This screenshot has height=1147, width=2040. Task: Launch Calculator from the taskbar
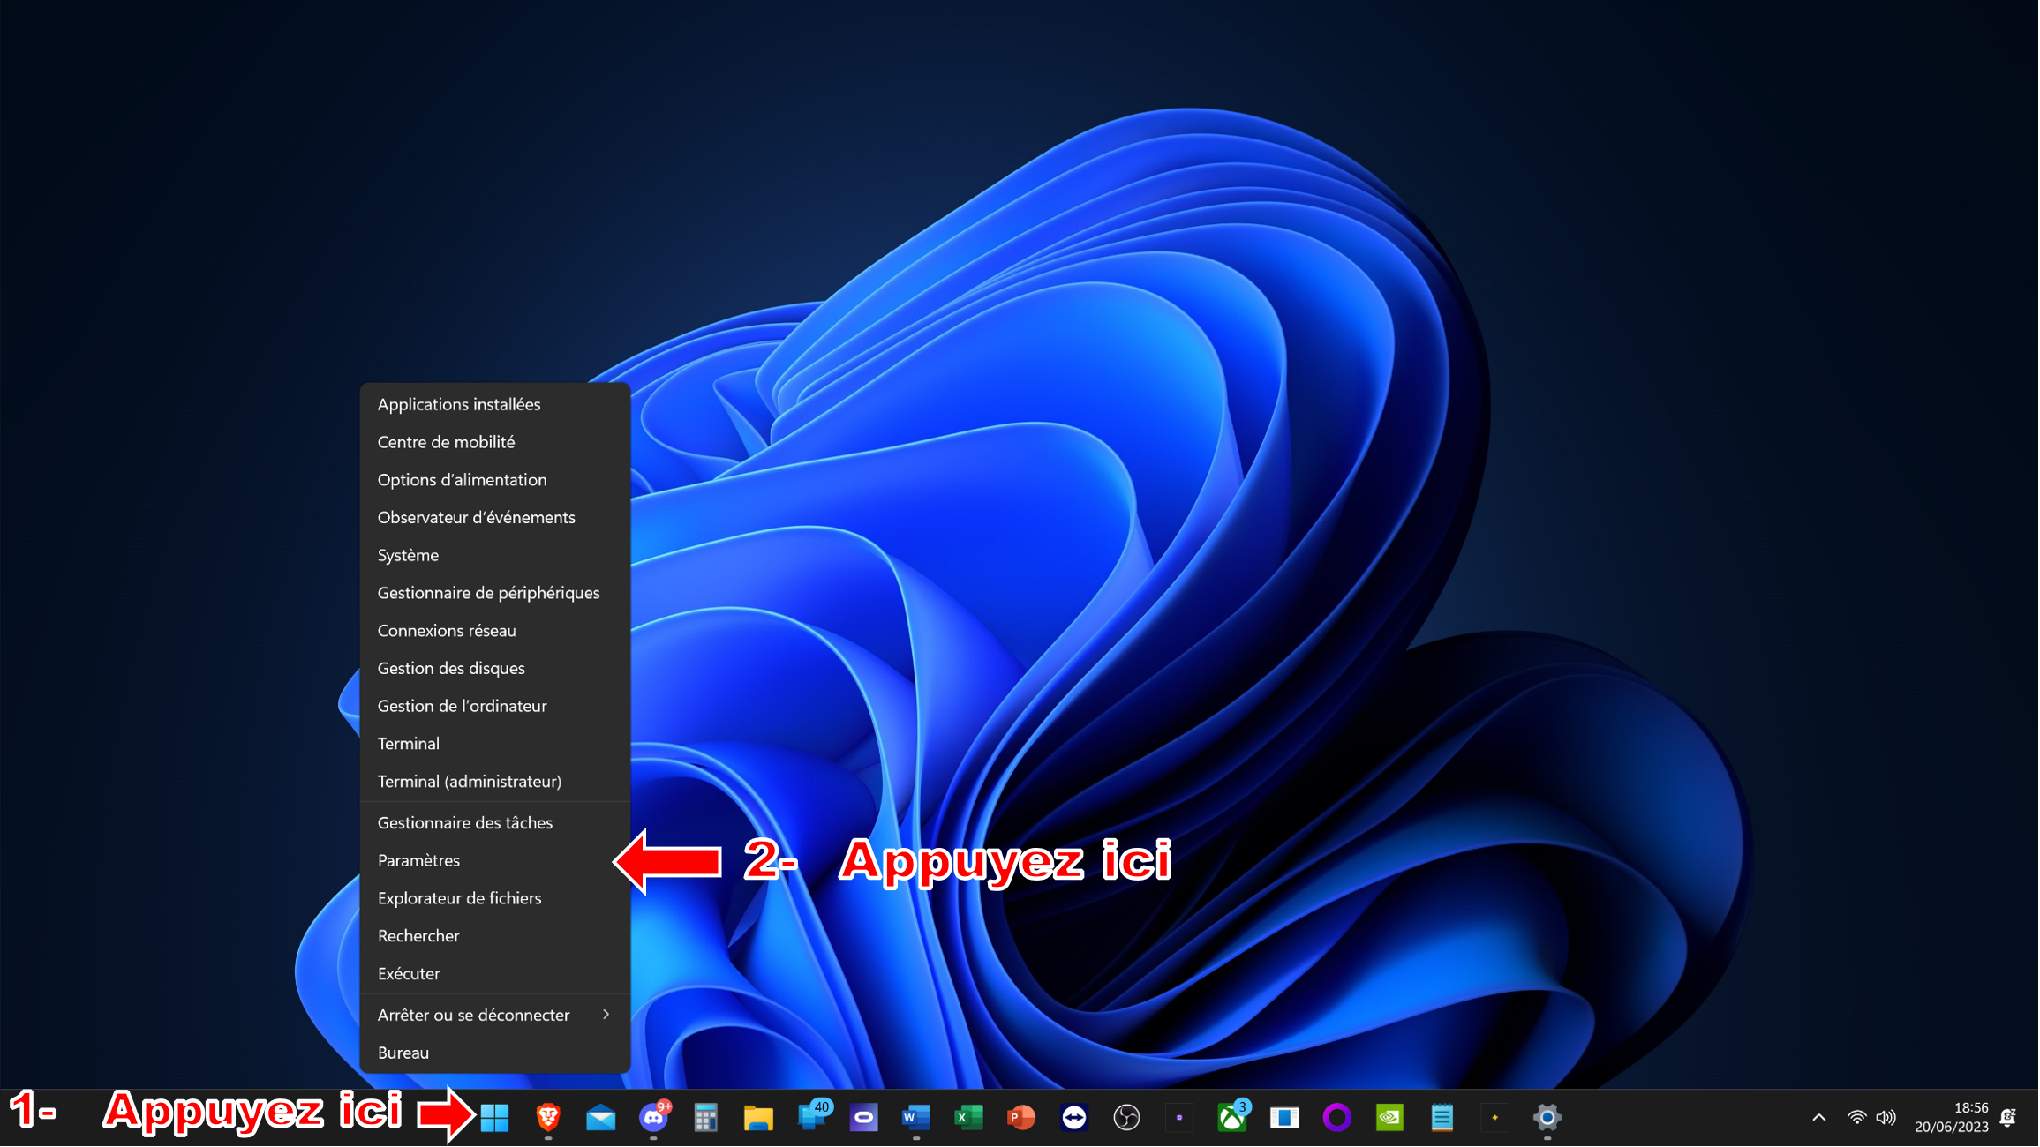(x=706, y=1118)
